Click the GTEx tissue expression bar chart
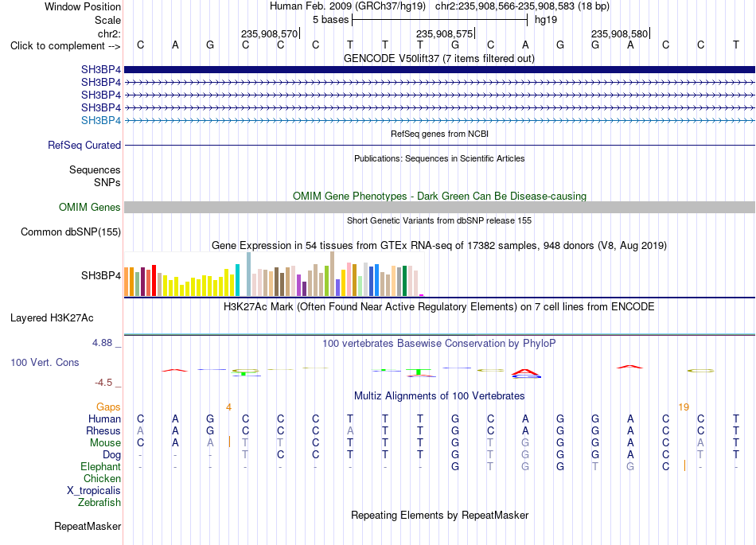Screen dimensions: 756x545 click(x=274, y=274)
